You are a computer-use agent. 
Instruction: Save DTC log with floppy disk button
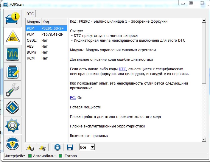[70, 147]
